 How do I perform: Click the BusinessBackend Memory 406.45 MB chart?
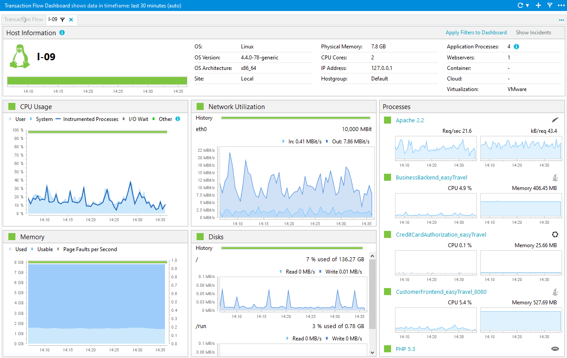pyautogui.click(x=521, y=205)
